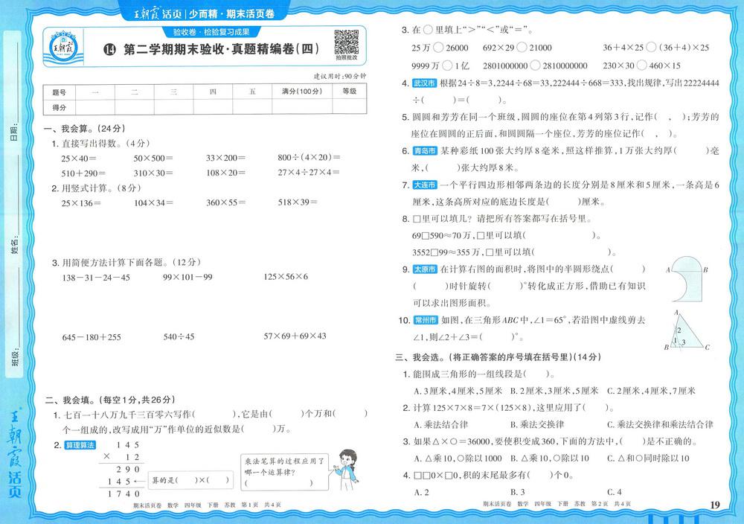Click the comparison circle after 230×30

(x=641, y=65)
